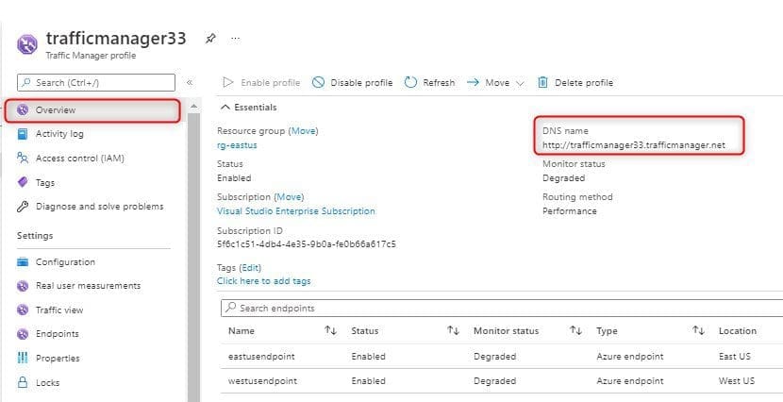Click West US location cell

(x=737, y=381)
